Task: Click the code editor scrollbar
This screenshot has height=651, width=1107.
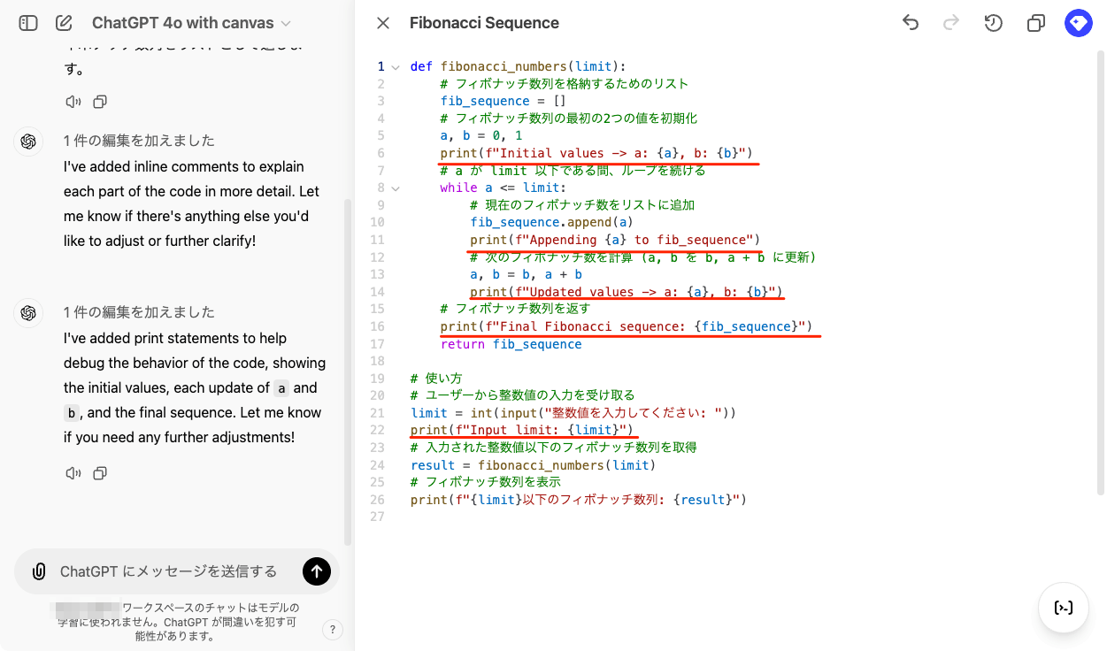Action: pos(1101,274)
